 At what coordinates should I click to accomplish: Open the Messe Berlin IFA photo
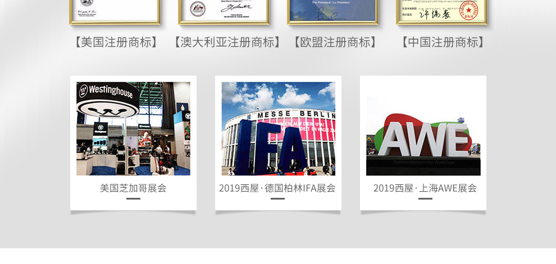[x=279, y=129]
